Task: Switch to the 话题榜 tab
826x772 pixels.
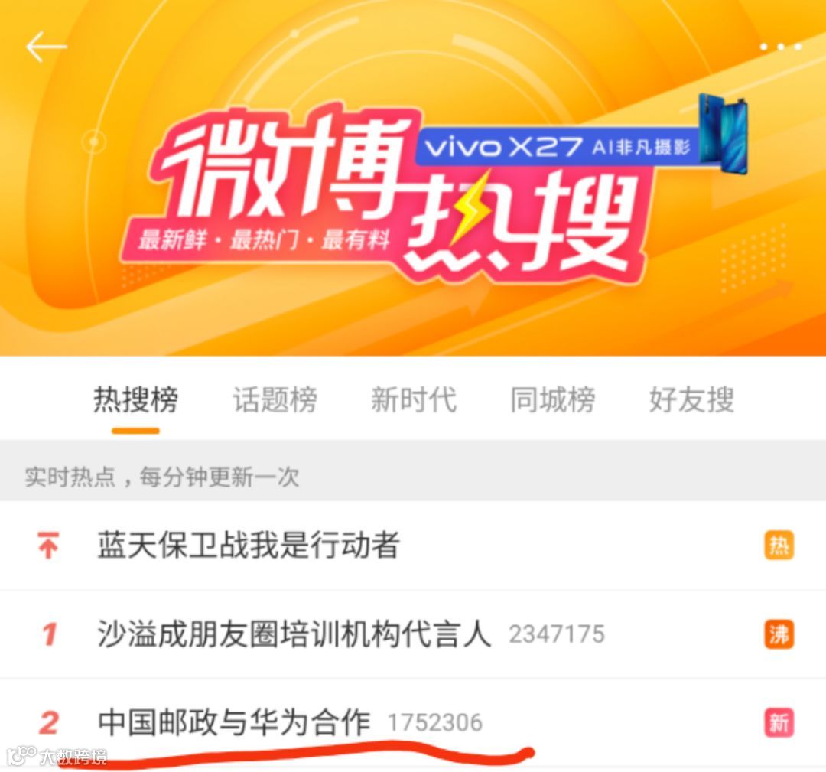Action: point(275,399)
